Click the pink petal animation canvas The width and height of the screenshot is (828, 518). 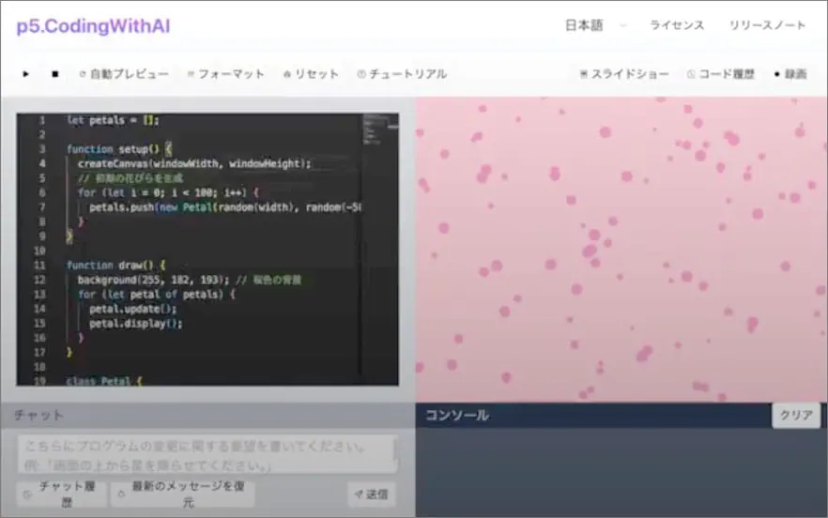(x=621, y=250)
